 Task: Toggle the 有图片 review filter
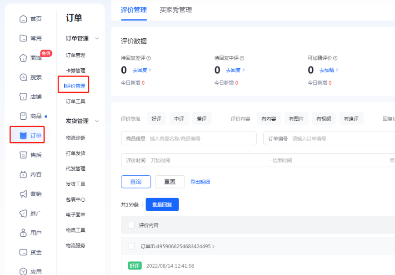point(296,118)
